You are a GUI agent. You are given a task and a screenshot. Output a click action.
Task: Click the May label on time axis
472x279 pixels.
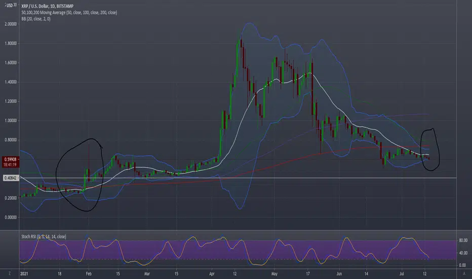click(274, 273)
